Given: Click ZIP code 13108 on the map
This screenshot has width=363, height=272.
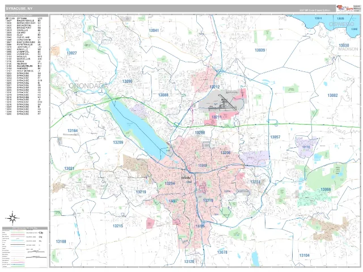Looking at the screenshot, I should [61, 241].
